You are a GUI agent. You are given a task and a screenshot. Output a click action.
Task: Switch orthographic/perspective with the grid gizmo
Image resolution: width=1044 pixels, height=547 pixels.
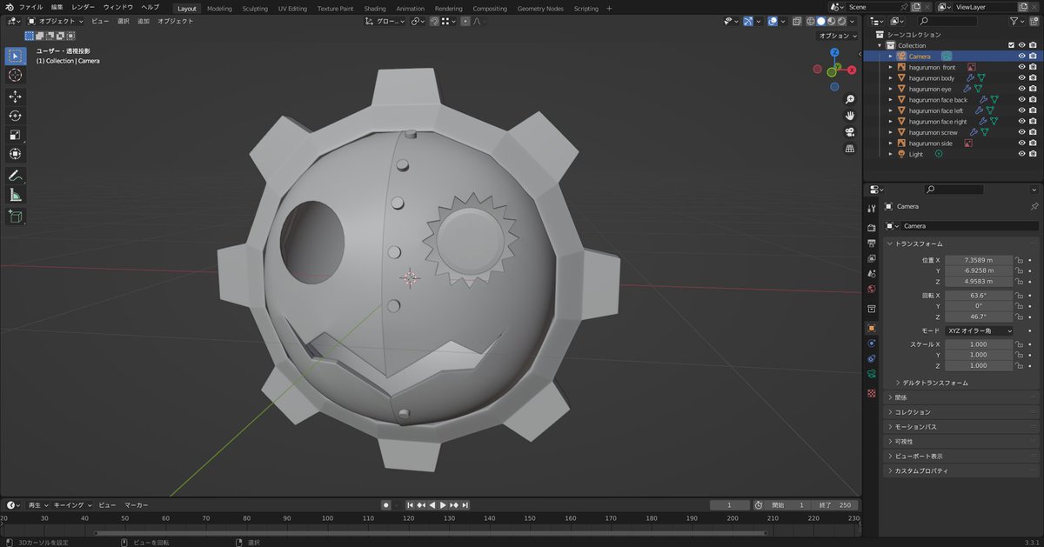tap(849, 149)
